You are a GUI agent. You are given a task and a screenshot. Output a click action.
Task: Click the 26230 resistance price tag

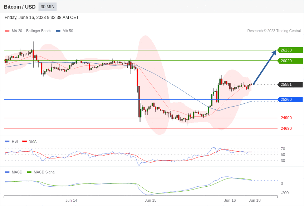click(290, 50)
